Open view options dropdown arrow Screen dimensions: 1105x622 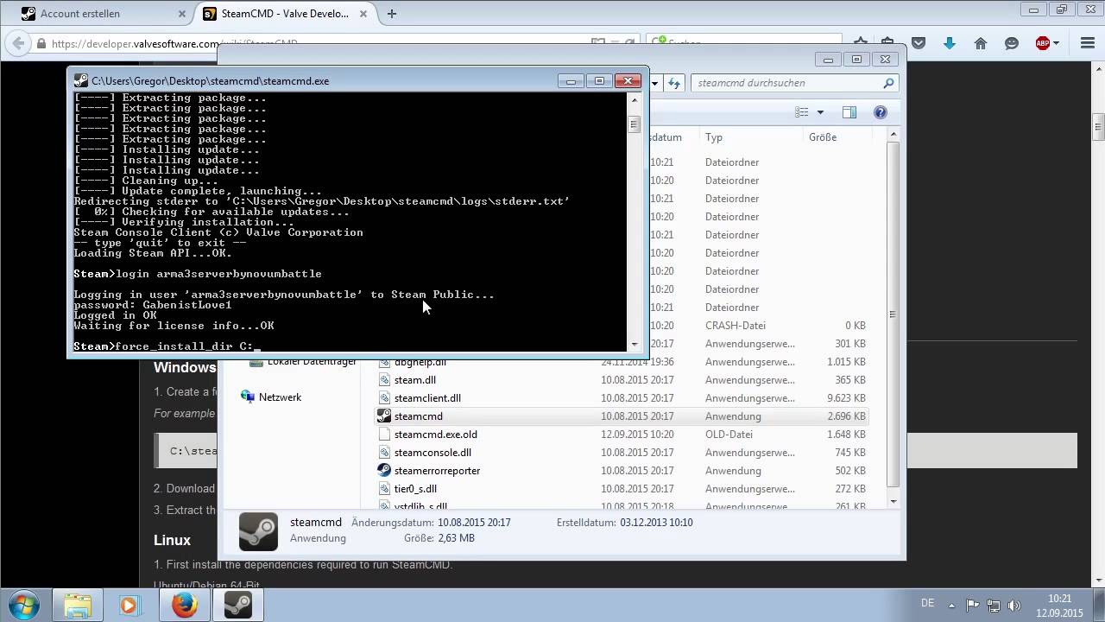(820, 112)
